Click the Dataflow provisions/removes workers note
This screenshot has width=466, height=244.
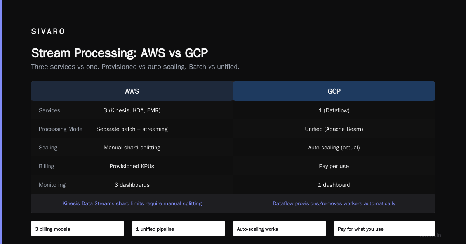click(x=334, y=203)
